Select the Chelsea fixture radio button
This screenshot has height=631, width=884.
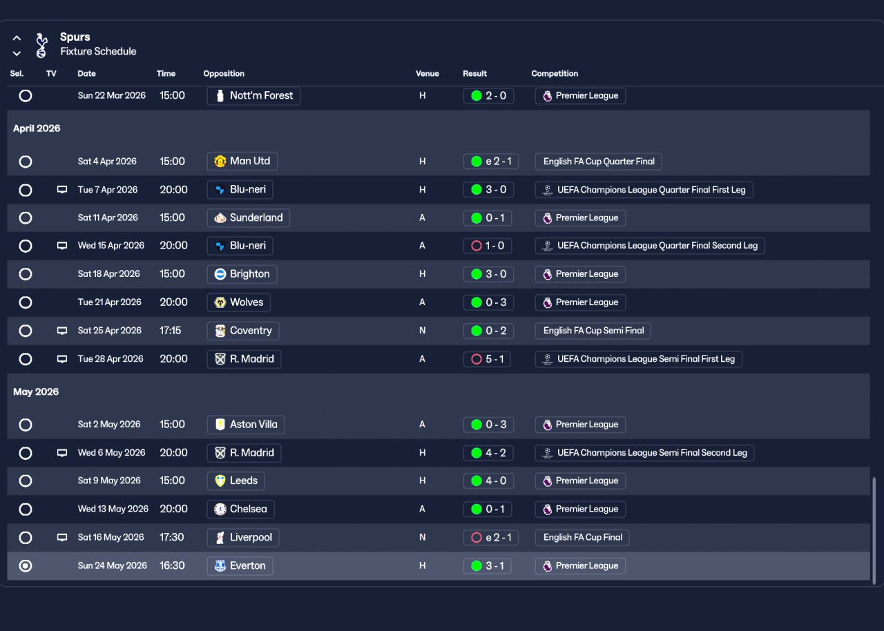click(x=26, y=509)
